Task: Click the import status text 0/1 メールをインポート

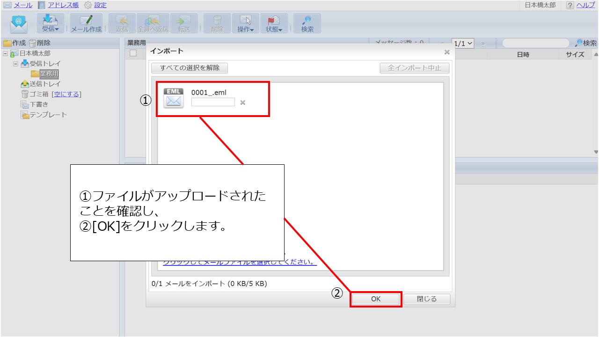Action: click(209, 284)
